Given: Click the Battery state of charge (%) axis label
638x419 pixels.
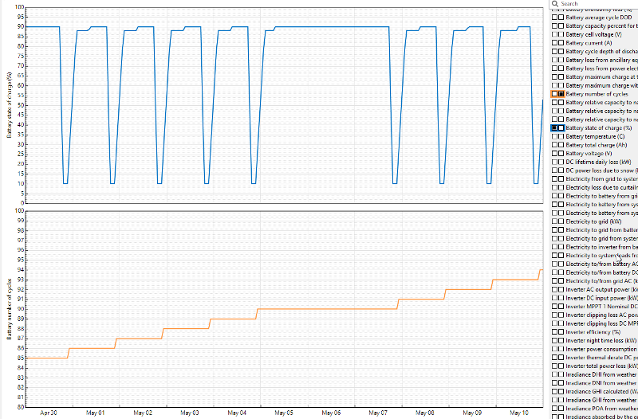Looking at the screenshot, I should tap(8, 105).
